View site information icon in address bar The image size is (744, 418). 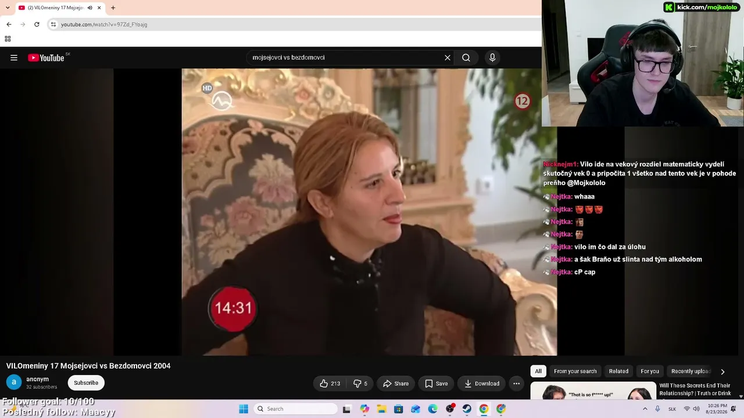click(x=53, y=24)
